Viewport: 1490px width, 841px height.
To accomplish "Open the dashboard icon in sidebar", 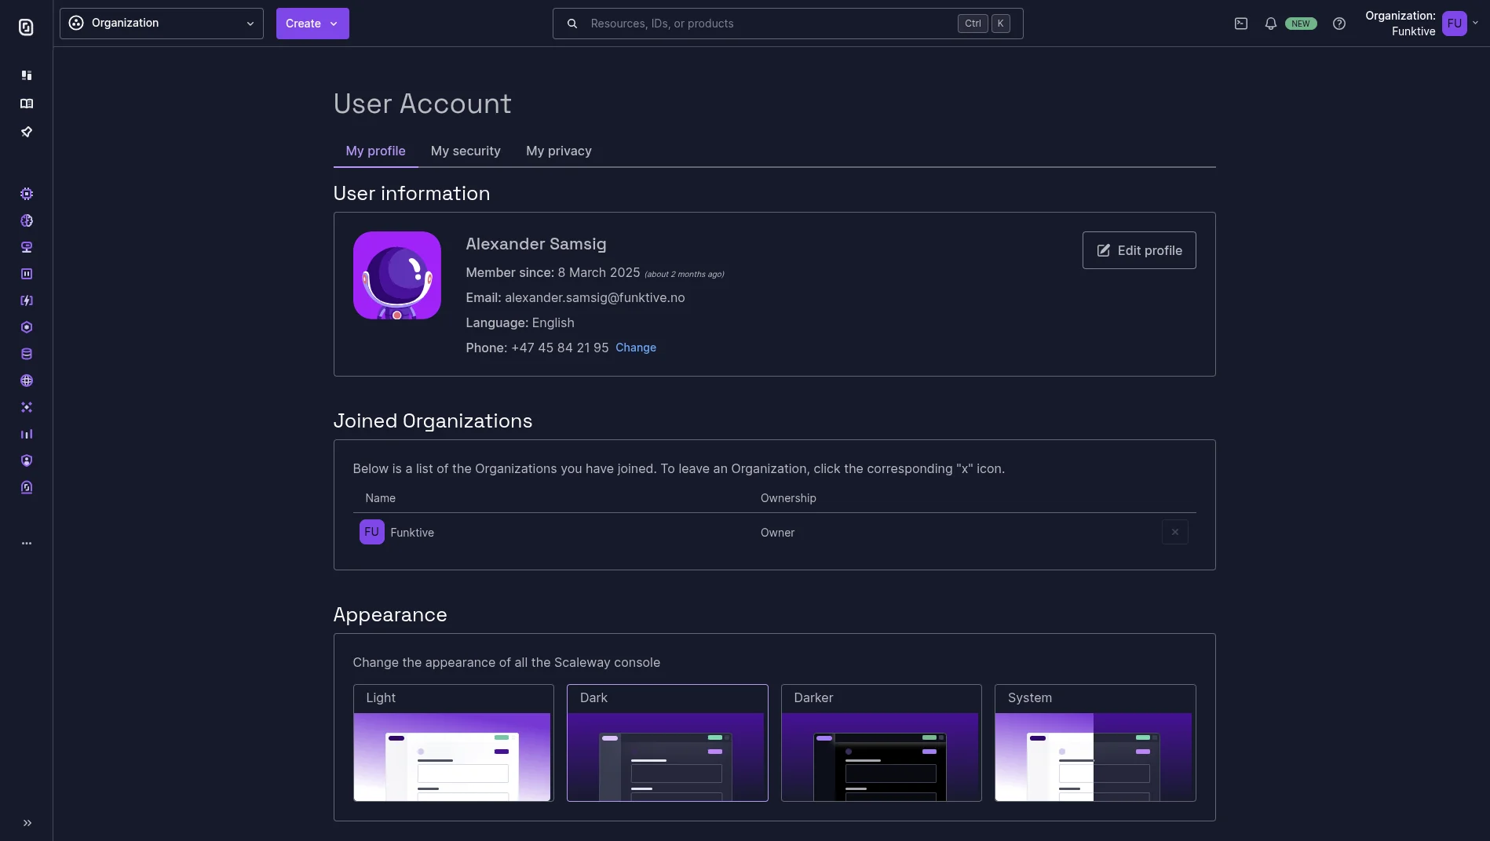I will [27, 75].
